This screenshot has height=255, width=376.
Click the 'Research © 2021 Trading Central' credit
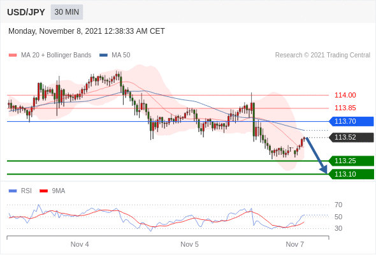click(322, 55)
